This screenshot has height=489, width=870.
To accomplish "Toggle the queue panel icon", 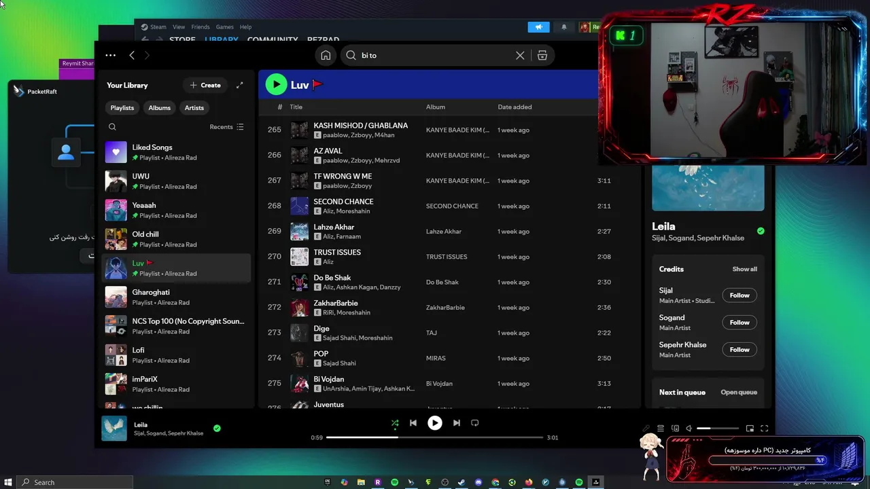I will point(661,429).
